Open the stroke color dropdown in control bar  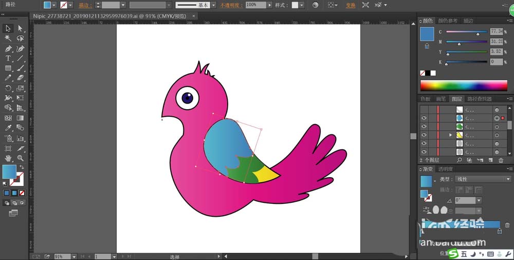70,5
